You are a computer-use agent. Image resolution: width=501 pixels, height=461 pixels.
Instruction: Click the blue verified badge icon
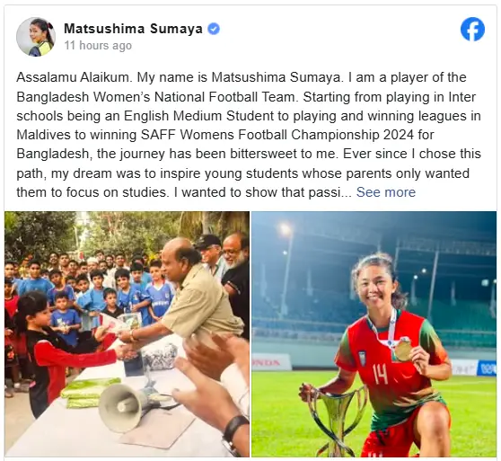pos(214,29)
